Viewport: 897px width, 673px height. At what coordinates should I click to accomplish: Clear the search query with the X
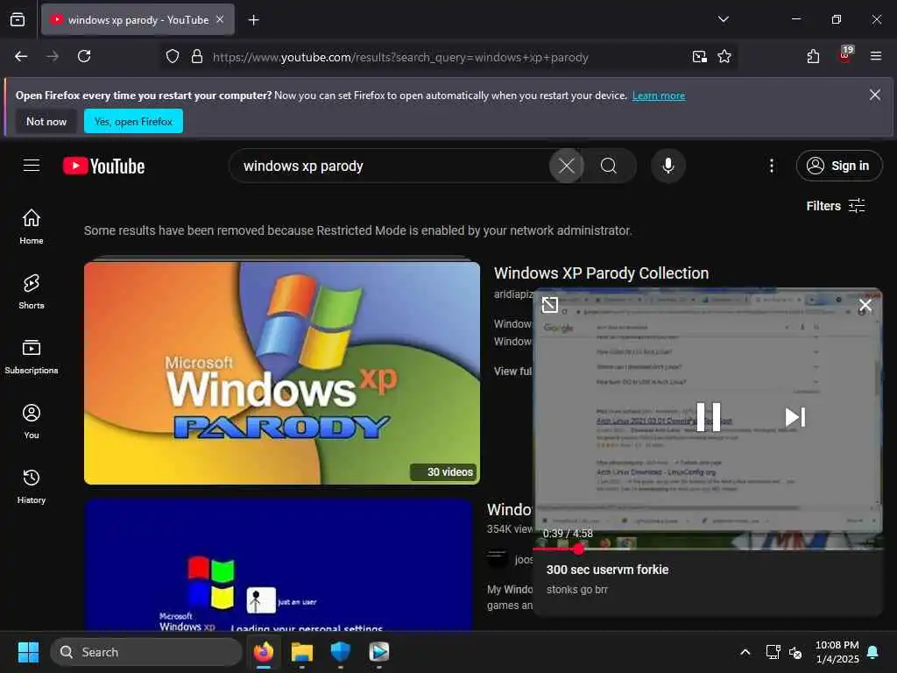click(x=567, y=166)
